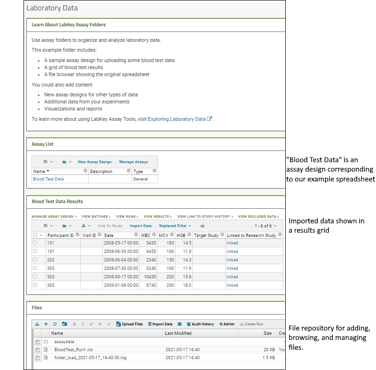This screenshot has width=376, height=370.
Task: Open the grid views icon in Assay List
Action: point(48,162)
